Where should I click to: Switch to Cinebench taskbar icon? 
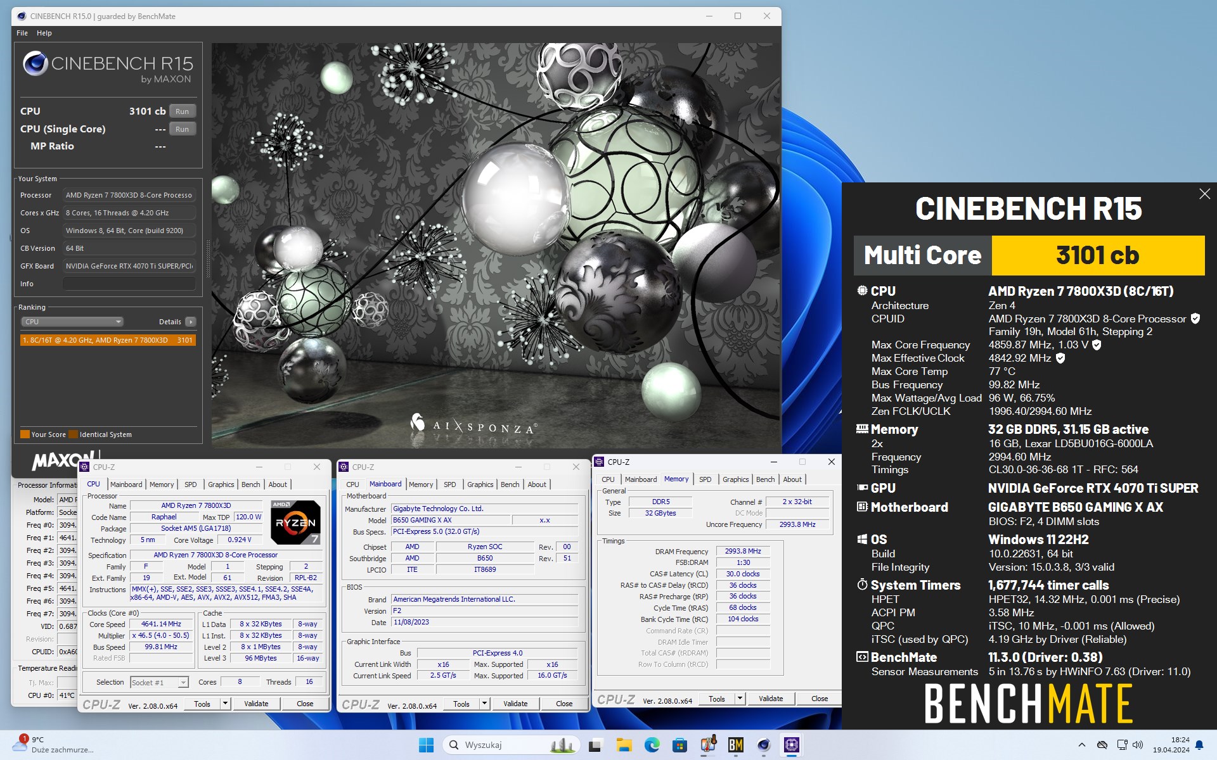(764, 745)
